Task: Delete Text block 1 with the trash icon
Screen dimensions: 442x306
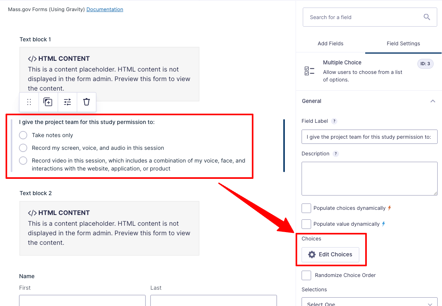Action: pyautogui.click(x=86, y=102)
